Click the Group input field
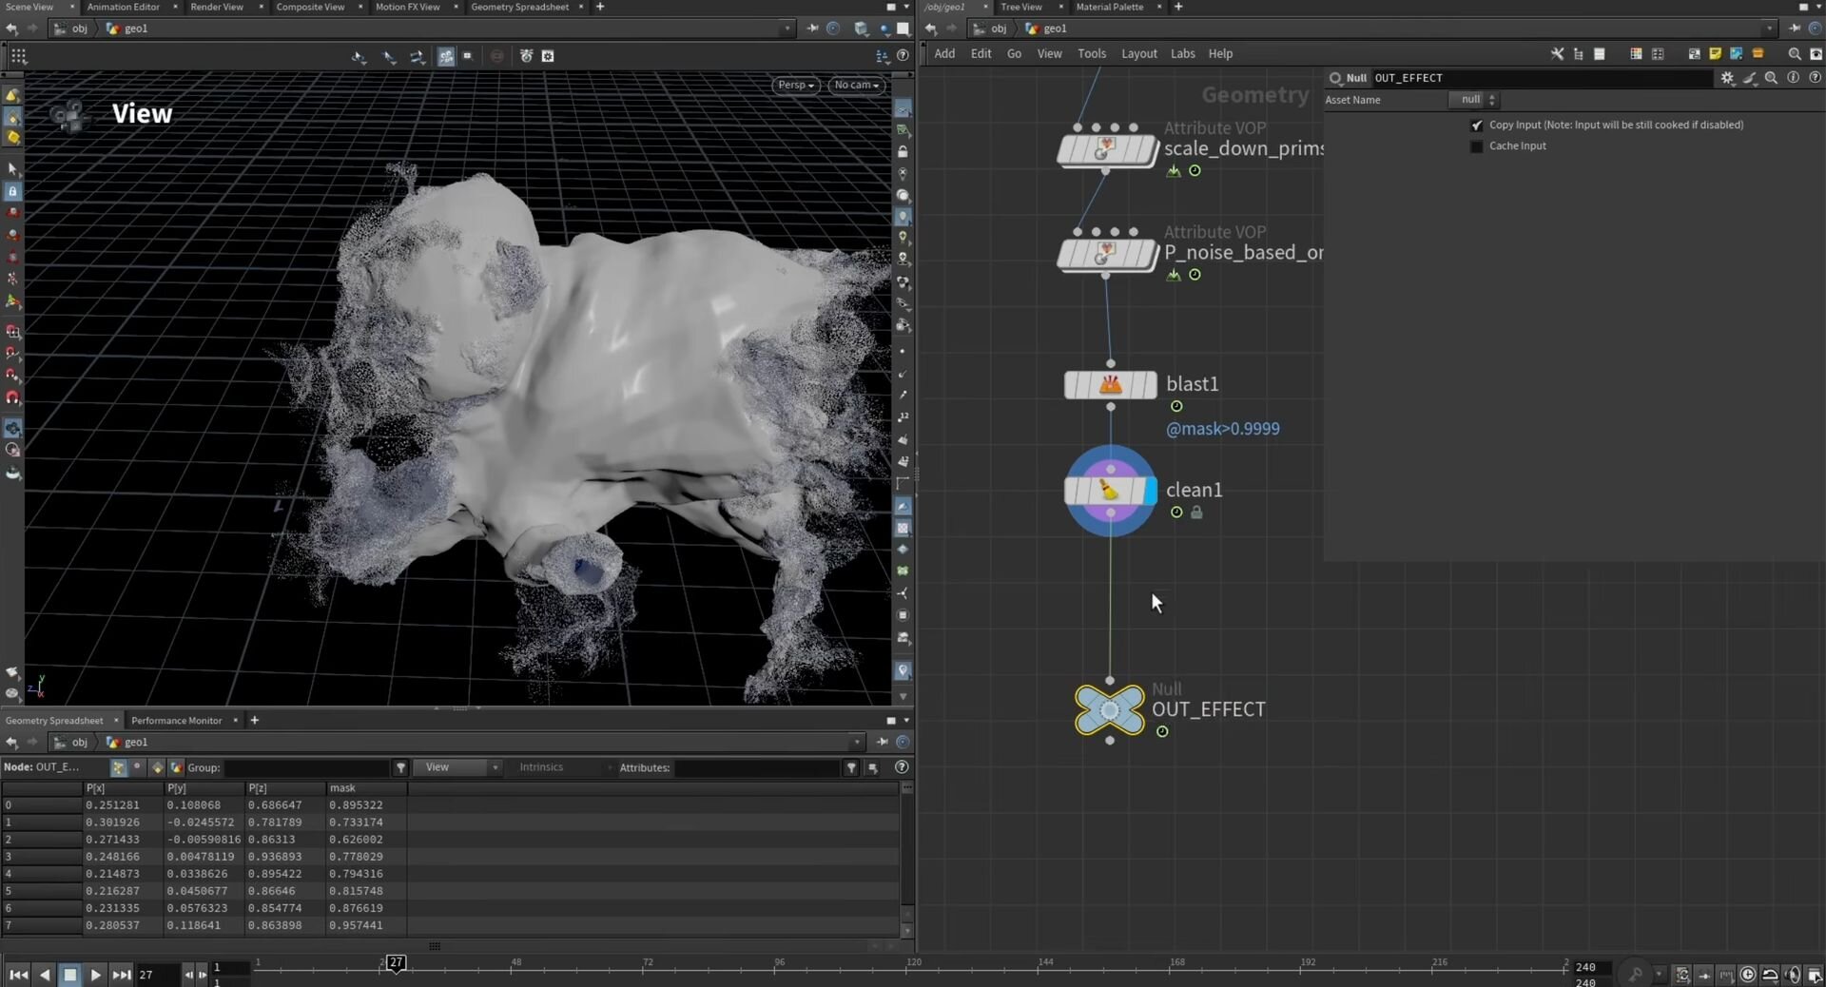The height and width of the screenshot is (987, 1826). [x=306, y=768]
